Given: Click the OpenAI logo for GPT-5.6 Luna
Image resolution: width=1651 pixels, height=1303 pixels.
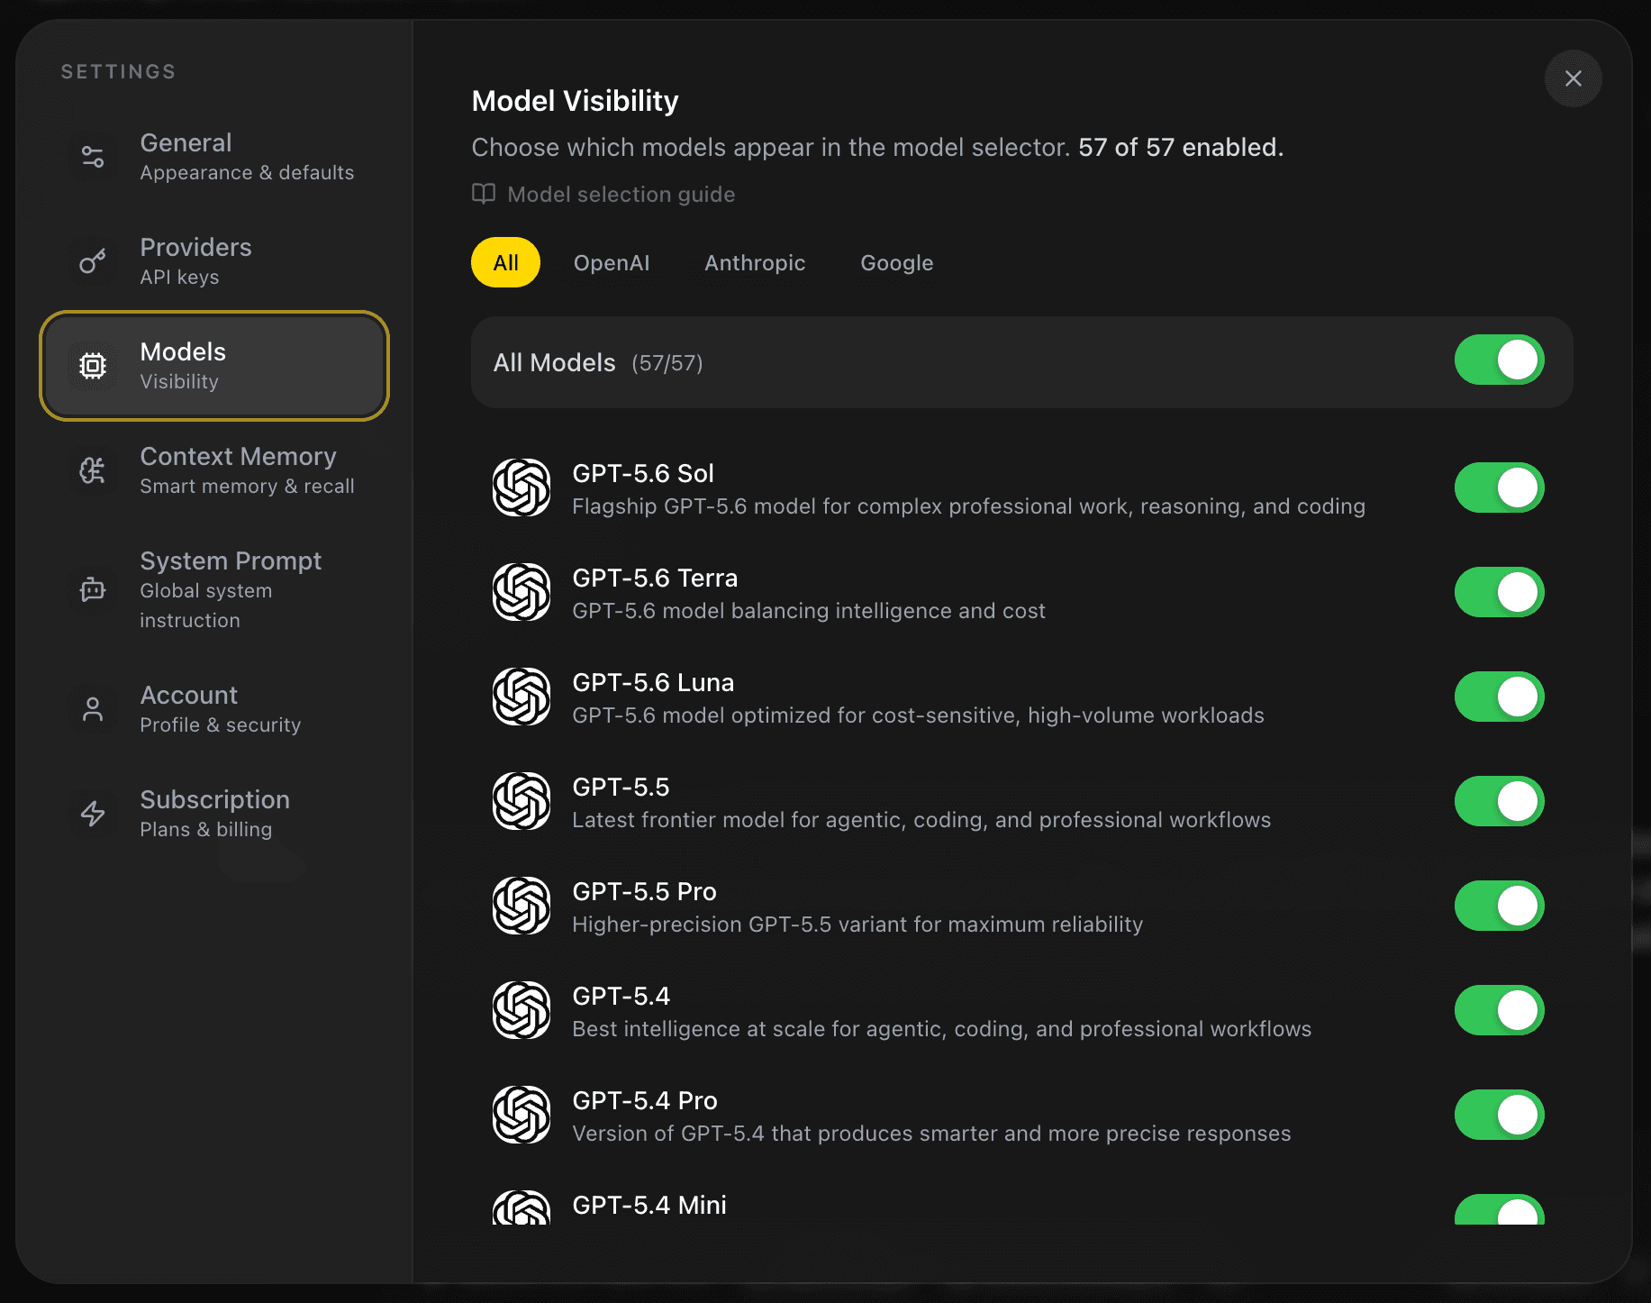Looking at the screenshot, I should point(522,697).
